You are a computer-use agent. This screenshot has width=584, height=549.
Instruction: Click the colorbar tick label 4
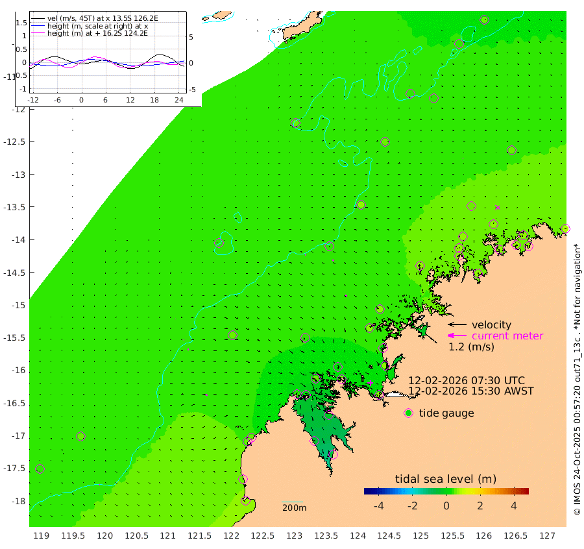click(514, 506)
